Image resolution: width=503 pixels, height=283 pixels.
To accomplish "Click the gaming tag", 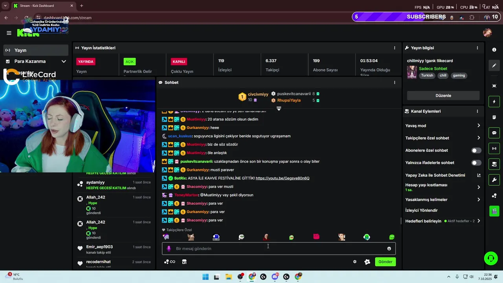I will point(459,75).
